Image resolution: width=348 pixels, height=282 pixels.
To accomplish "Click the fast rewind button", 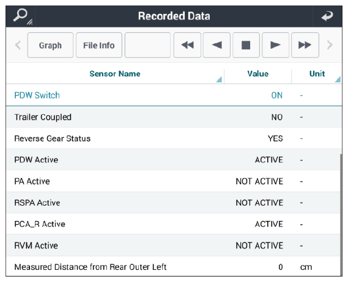I will [x=187, y=45].
